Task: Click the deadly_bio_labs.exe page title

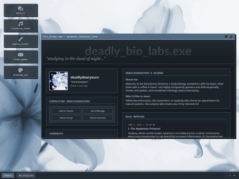Action: coord(138,51)
